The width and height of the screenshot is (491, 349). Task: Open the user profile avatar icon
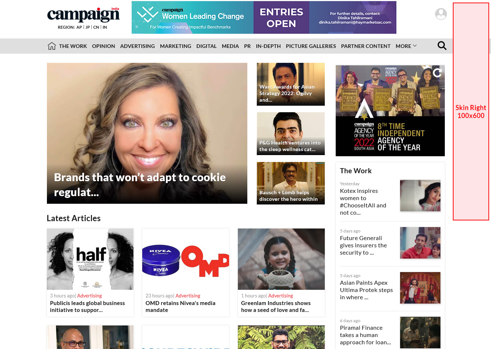point(441,14)
